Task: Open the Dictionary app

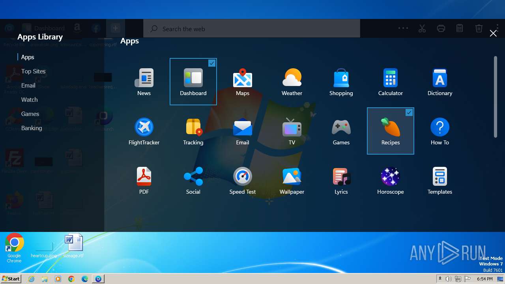Action: [440, 82]
